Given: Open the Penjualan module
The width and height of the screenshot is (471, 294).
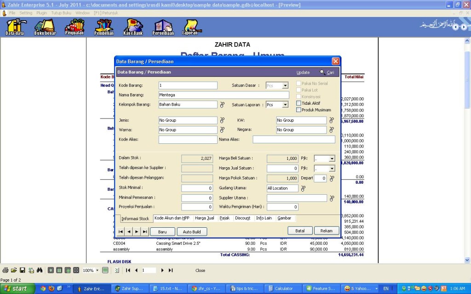Looking at the screenshot, I should click(74, 27).
